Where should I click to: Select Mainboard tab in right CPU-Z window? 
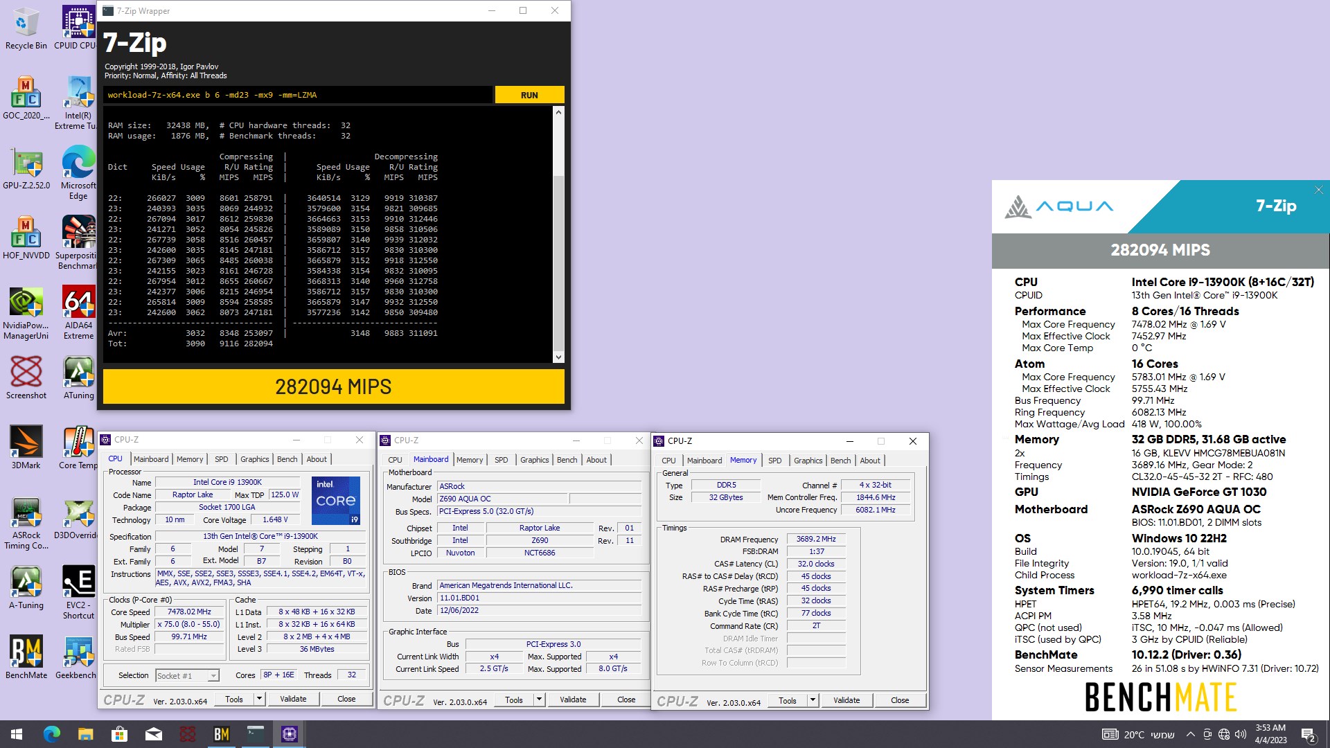point(704,461)
